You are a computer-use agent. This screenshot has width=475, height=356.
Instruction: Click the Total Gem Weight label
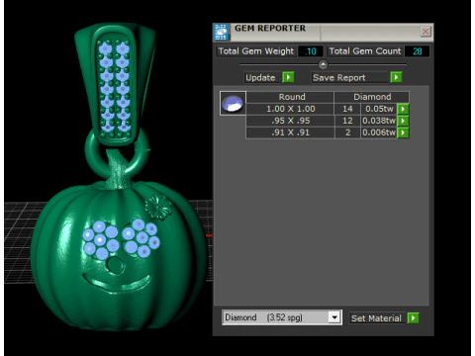[x=256, y=51]
